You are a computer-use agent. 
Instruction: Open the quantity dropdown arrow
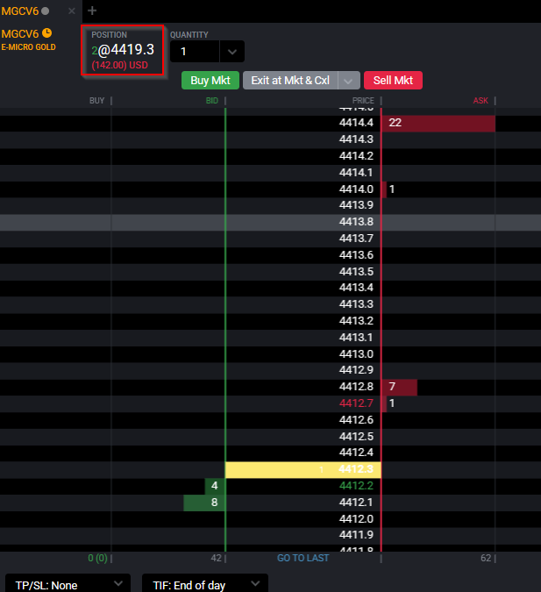232,52
